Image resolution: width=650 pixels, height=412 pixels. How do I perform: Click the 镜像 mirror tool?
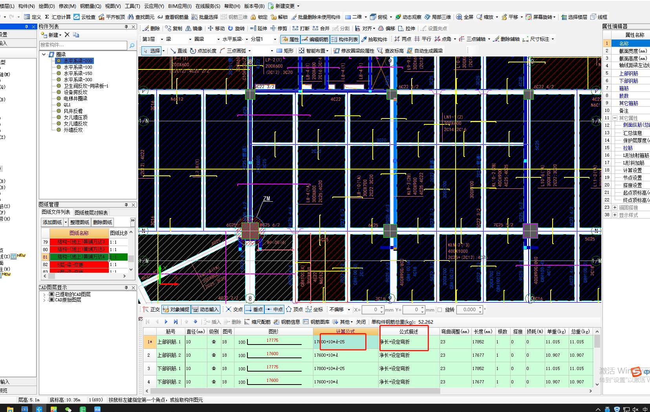point(194,28)
